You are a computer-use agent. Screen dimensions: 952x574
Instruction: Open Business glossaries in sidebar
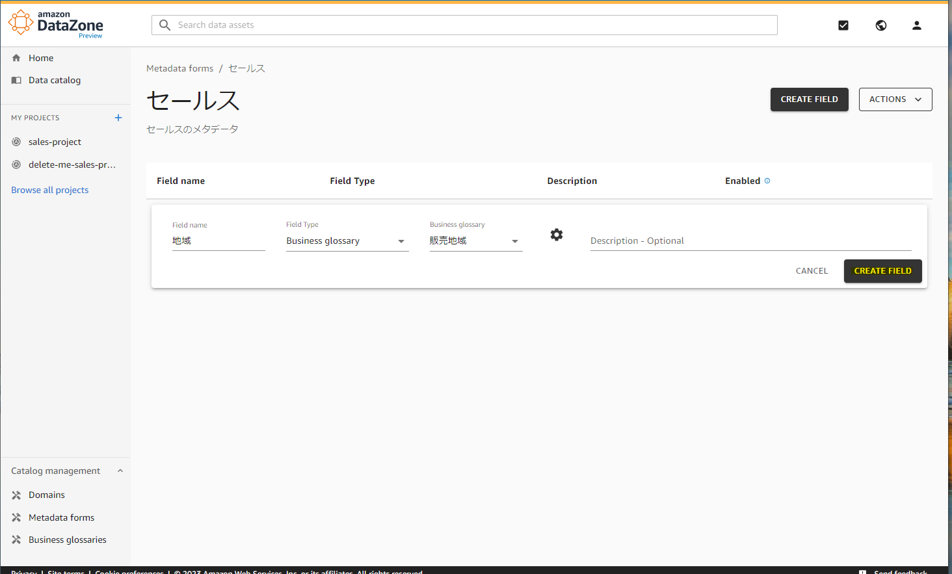pyautogui.click(x=68, y=540)
